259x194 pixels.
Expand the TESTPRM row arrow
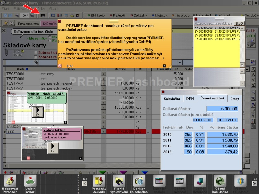(103, 83)
